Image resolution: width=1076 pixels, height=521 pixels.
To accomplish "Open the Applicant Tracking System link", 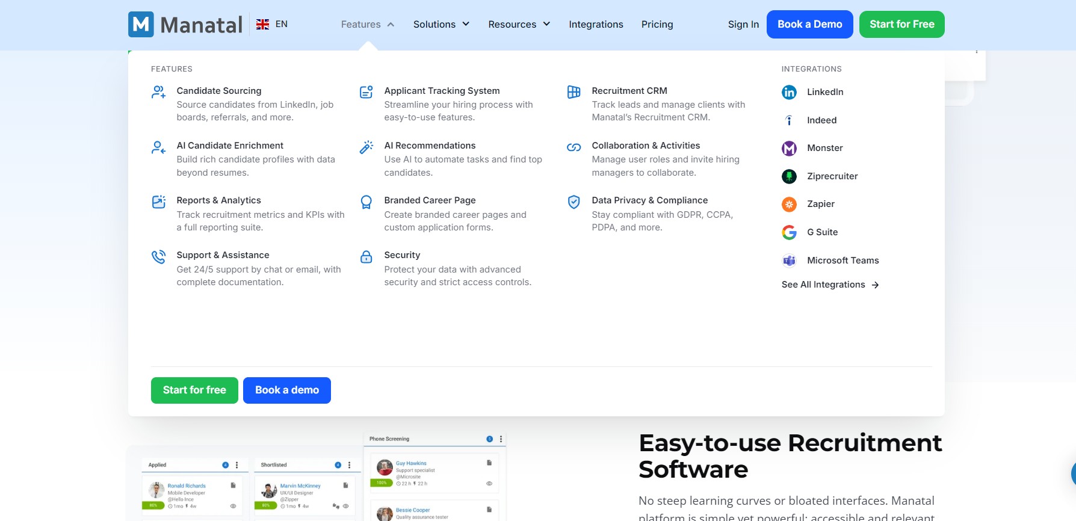I will (442, 91).
